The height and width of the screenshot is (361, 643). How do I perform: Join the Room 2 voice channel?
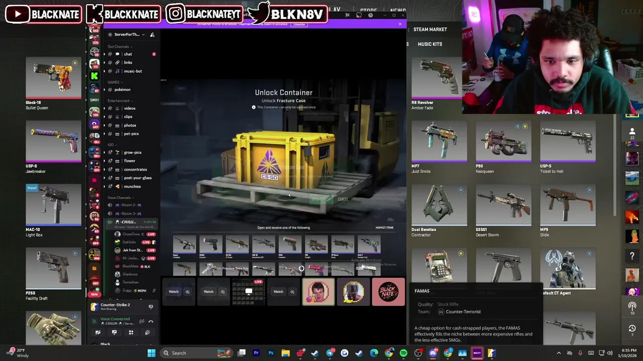[131, 205]
